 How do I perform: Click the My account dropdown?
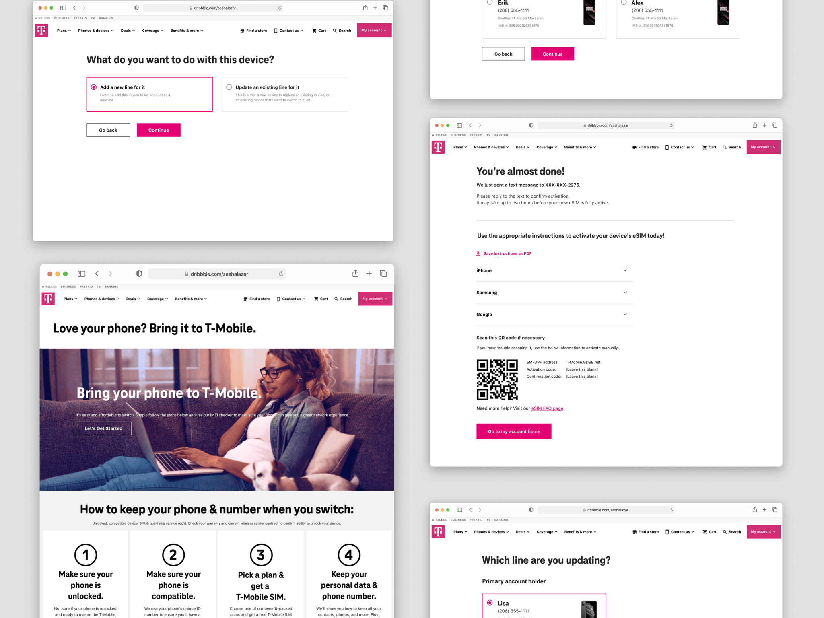click(374, 31)
